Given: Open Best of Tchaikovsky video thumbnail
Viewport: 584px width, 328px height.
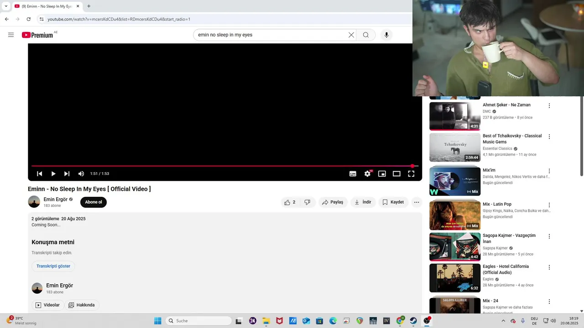Looking at the screenshot, I should pyautogui.click(x=455, y=147).
